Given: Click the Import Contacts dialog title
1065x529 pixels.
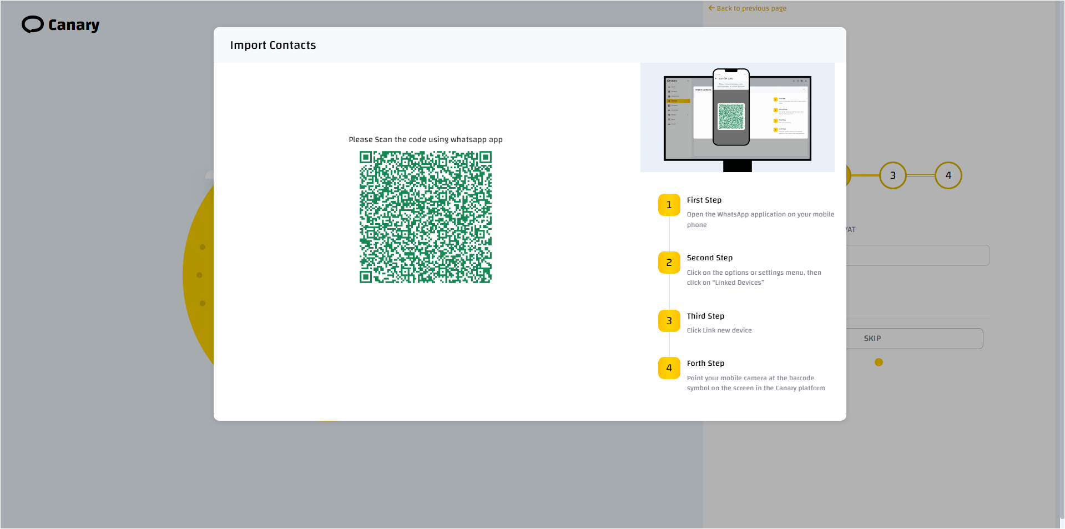Looking at the screenshot, I should tap(273, 45).
